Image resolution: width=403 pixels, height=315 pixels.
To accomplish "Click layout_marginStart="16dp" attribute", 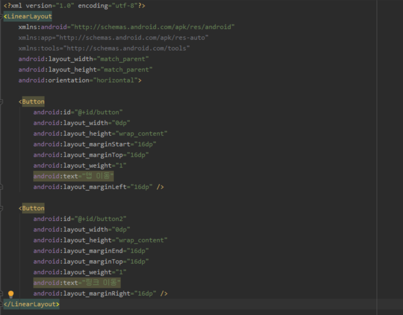I will coord(94,144).
